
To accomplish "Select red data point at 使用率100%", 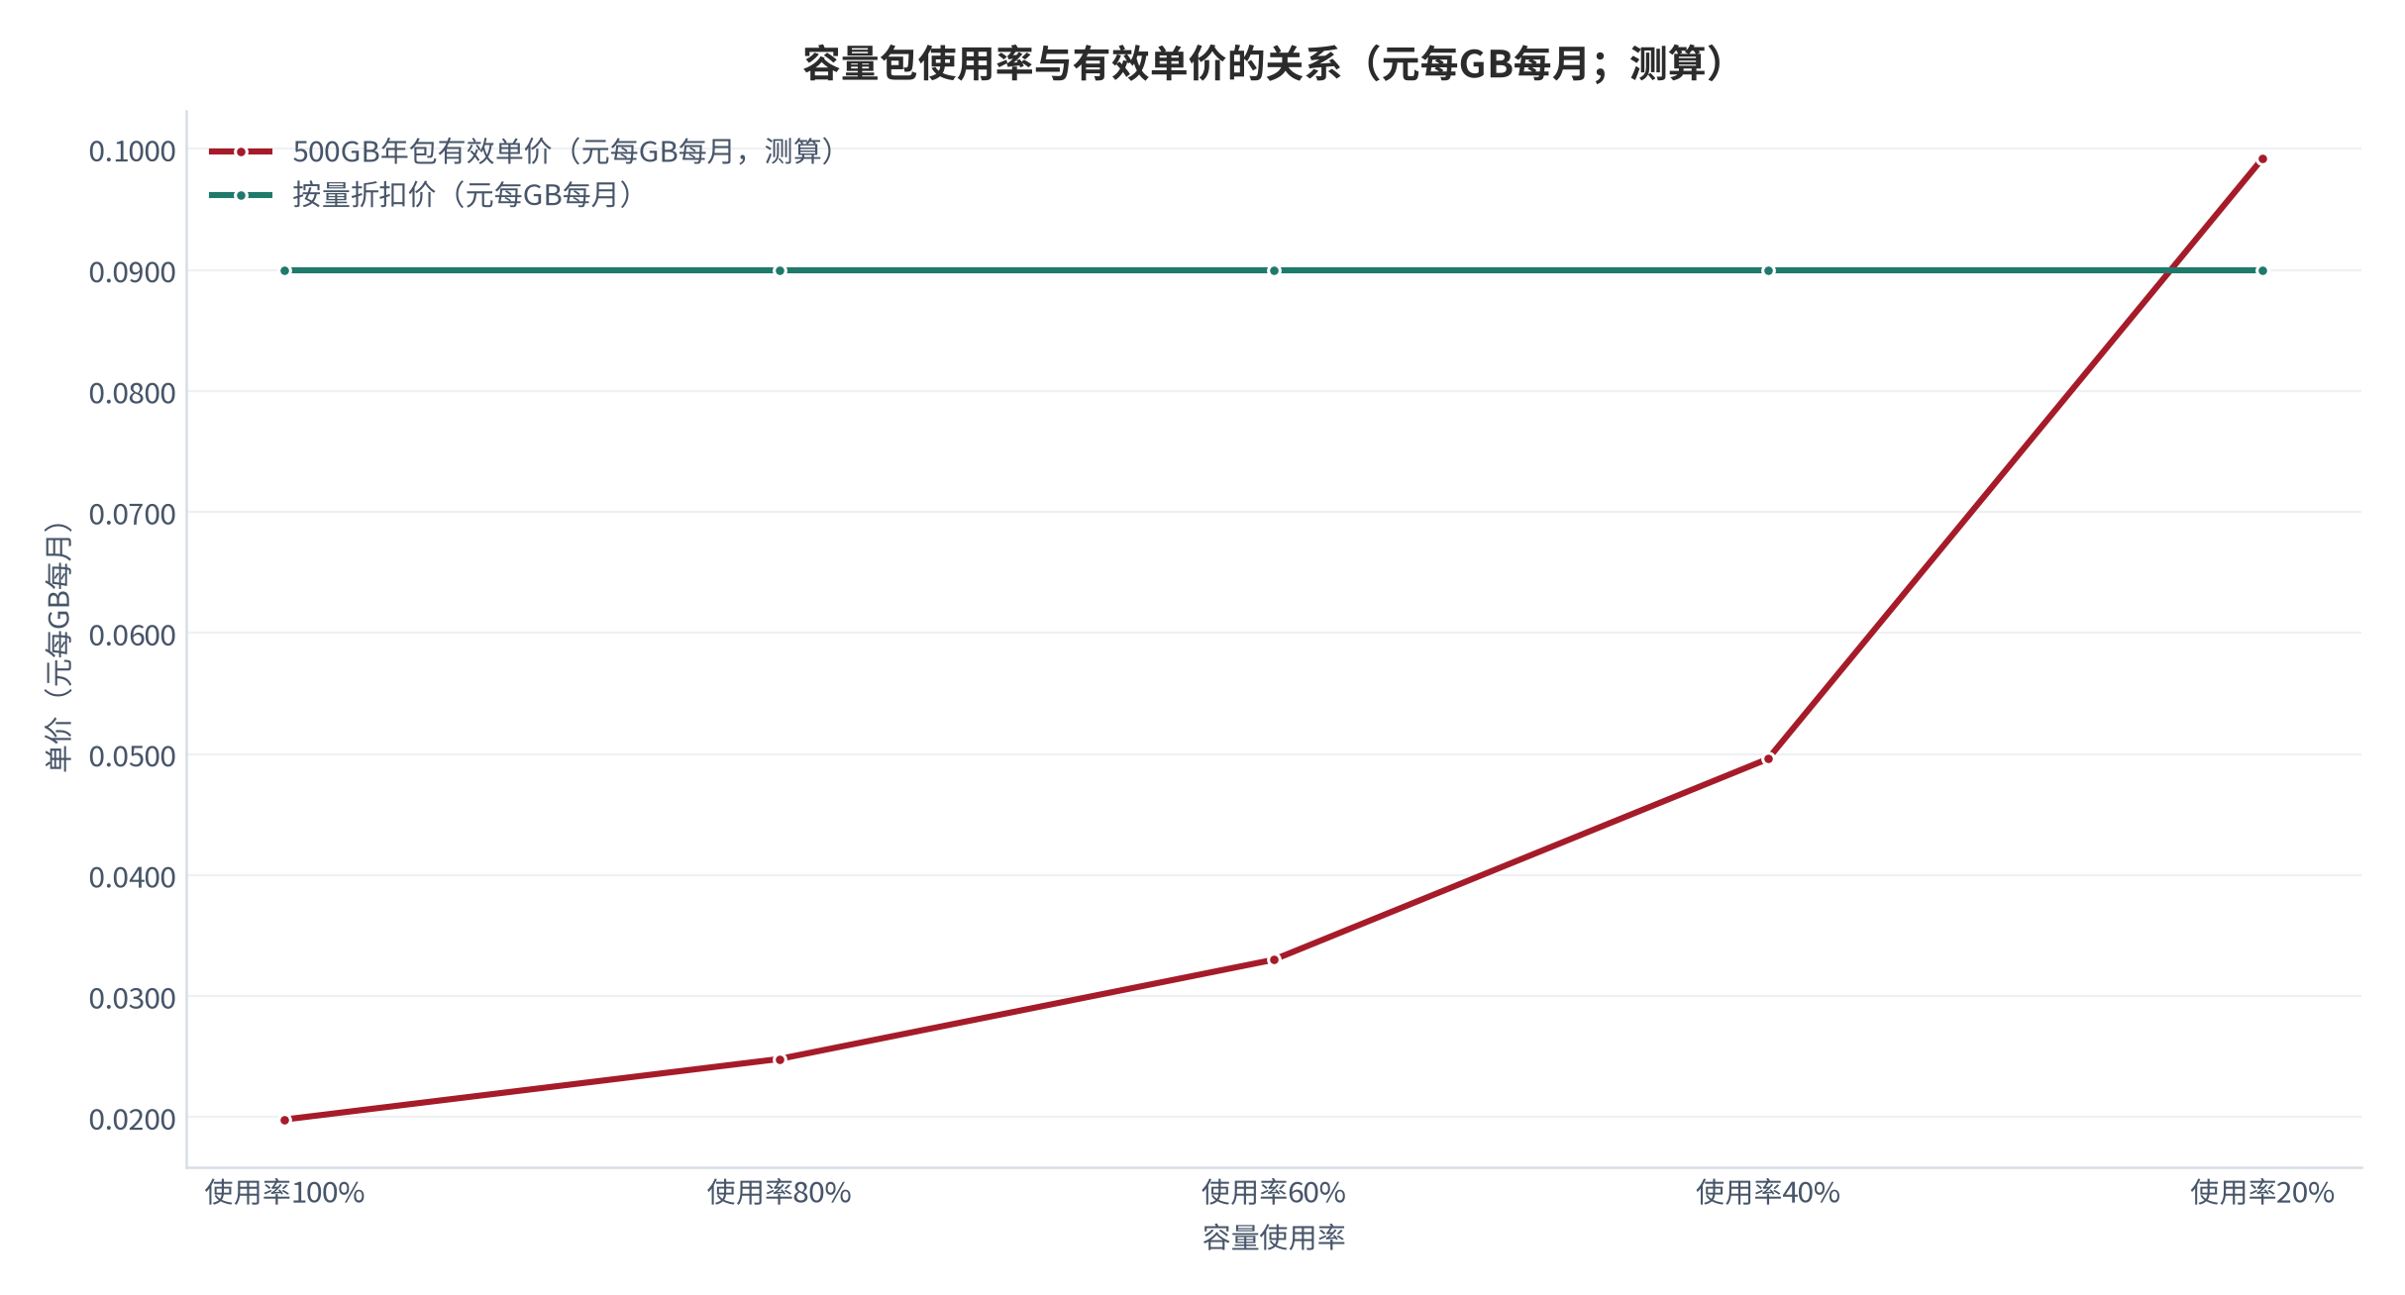I will pyautogui.click(x=285, y=1120).
